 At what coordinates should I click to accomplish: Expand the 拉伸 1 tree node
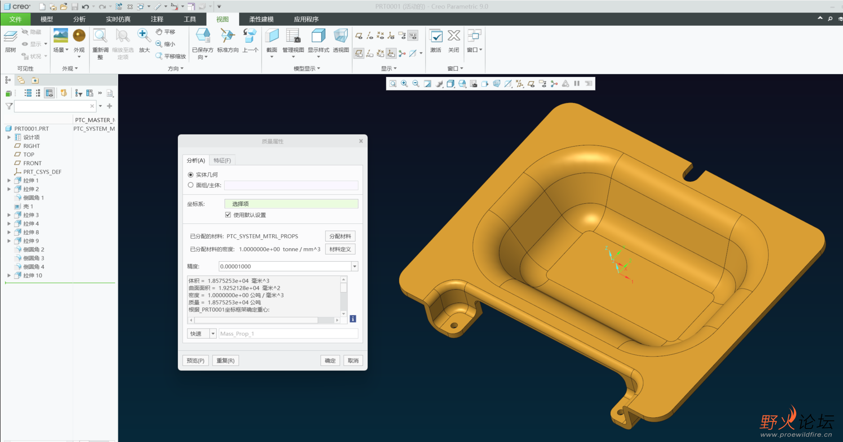click(9, 181)
